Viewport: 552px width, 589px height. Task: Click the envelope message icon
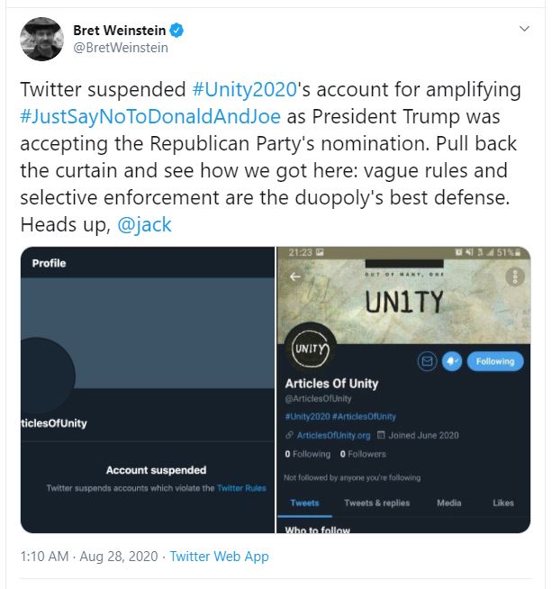coord(427,361)
